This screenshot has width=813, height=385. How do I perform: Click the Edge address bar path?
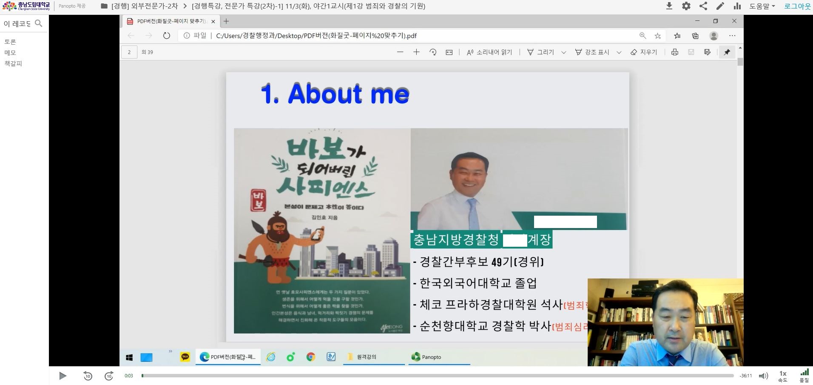click(x=316, y=36)
